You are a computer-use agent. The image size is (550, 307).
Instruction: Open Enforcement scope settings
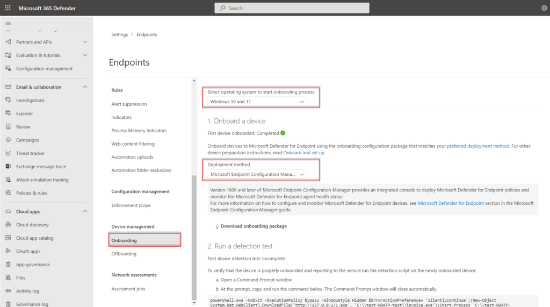coord(131,205)
